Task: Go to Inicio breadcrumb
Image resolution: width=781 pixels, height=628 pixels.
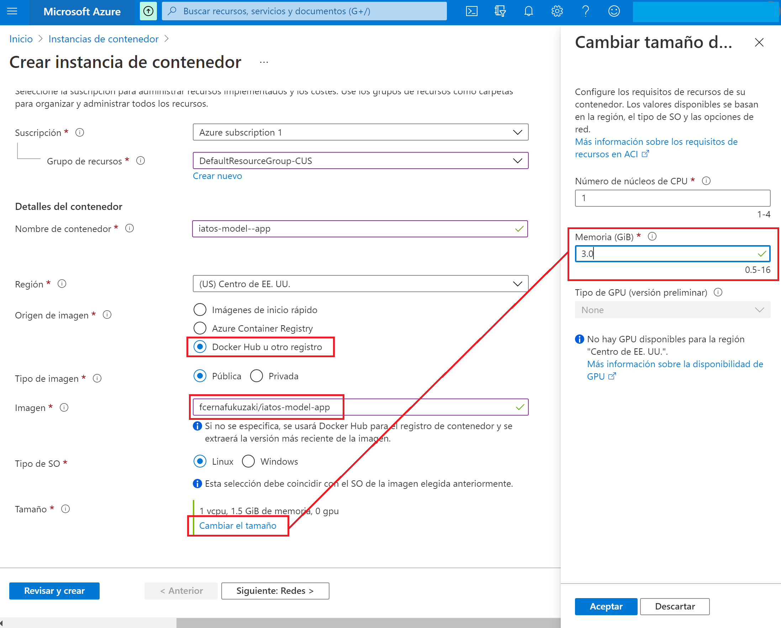Action: (21, 39)
